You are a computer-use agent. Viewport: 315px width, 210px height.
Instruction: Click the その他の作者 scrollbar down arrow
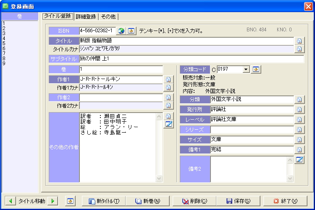pos(159,179)
